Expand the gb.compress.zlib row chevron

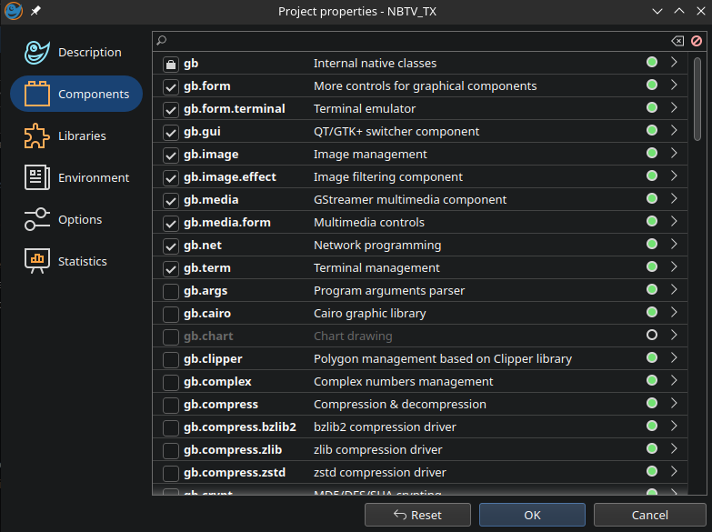tap(674, 449)
